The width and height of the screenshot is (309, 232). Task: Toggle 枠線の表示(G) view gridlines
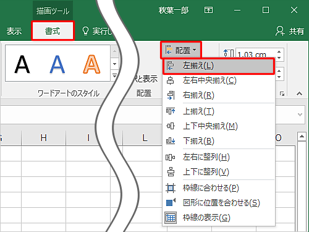click(x=219, y=218)
